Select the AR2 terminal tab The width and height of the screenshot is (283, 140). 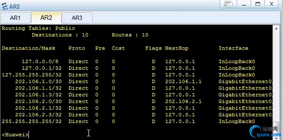[46, 18]
